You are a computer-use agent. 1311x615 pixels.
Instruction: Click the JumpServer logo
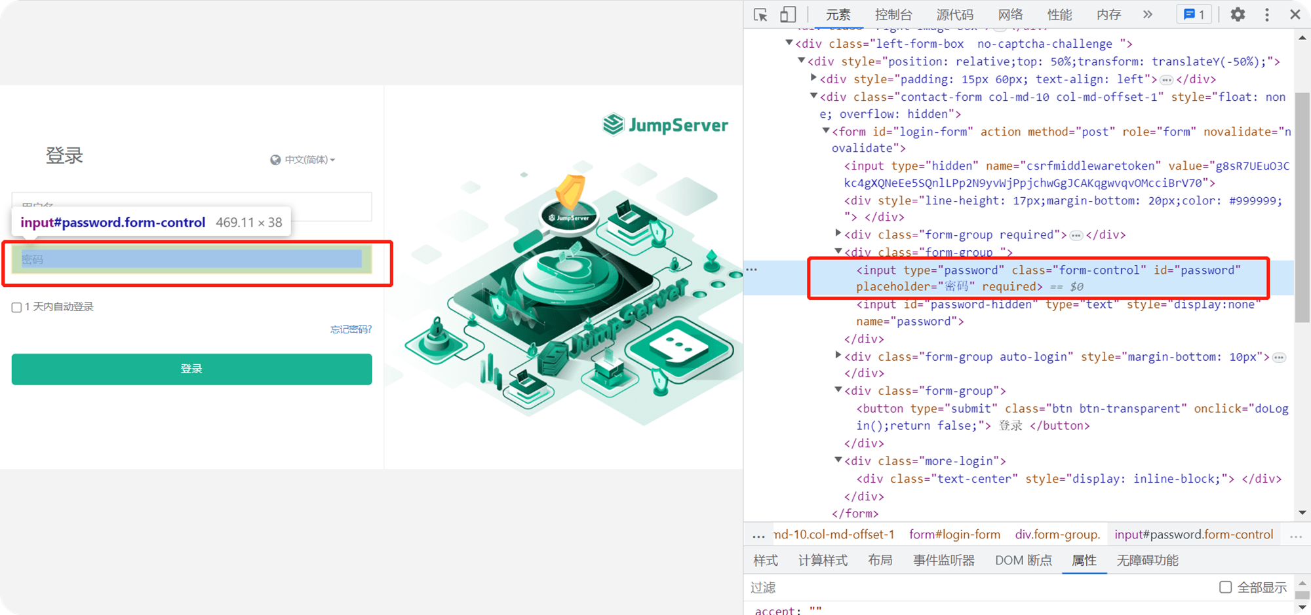pos(665,124)
